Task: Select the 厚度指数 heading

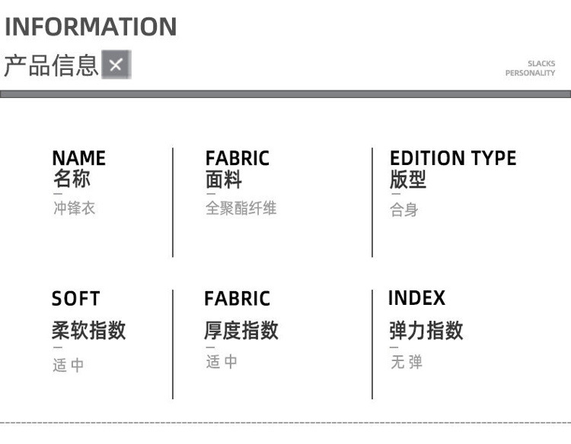Action: tap(241, 331)
